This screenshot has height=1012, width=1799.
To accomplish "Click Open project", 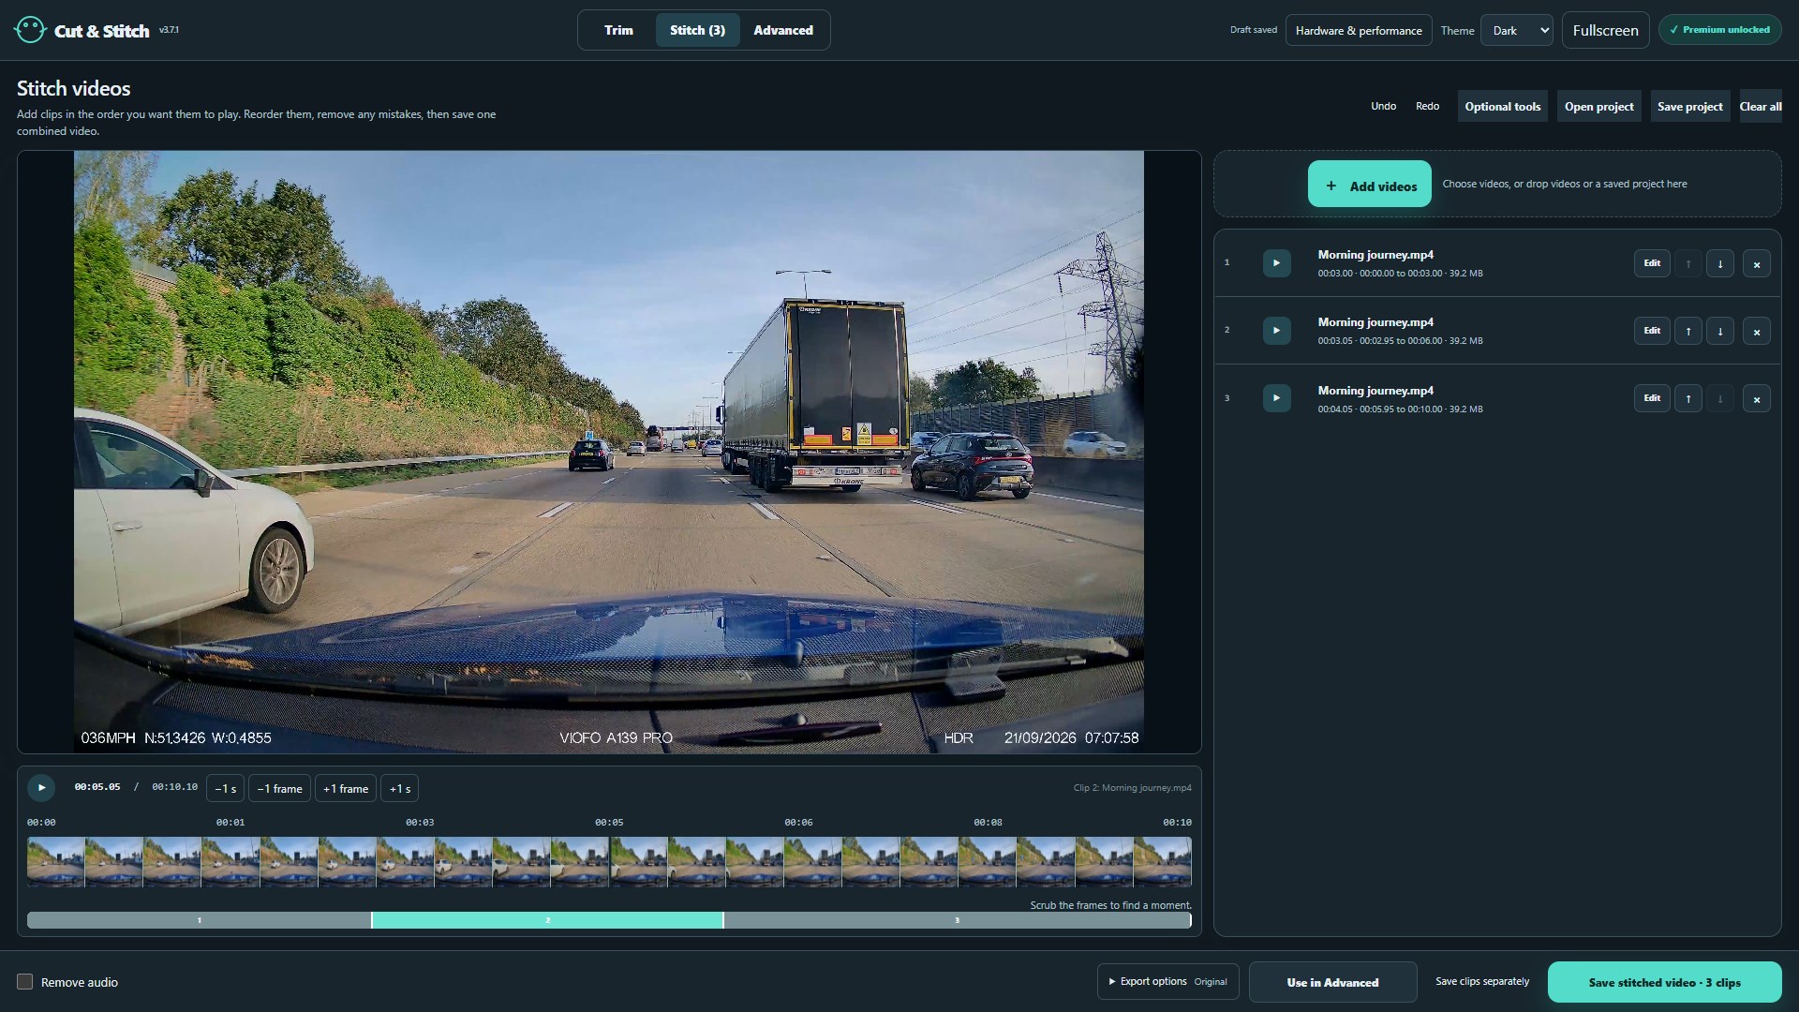I will pos(1598,106).
